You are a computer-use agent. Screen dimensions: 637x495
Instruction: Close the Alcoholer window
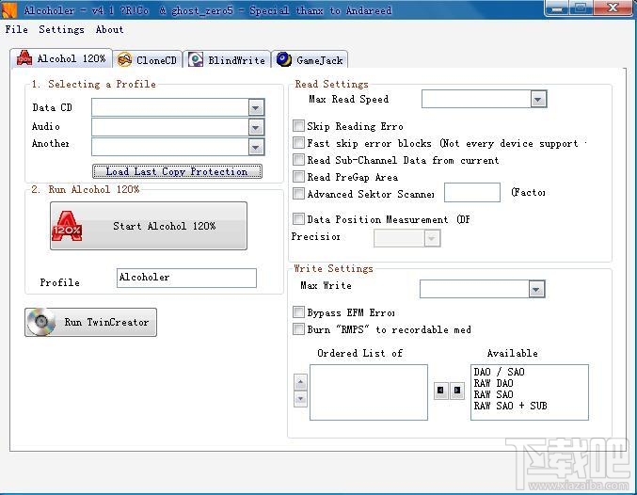(613, 8)
